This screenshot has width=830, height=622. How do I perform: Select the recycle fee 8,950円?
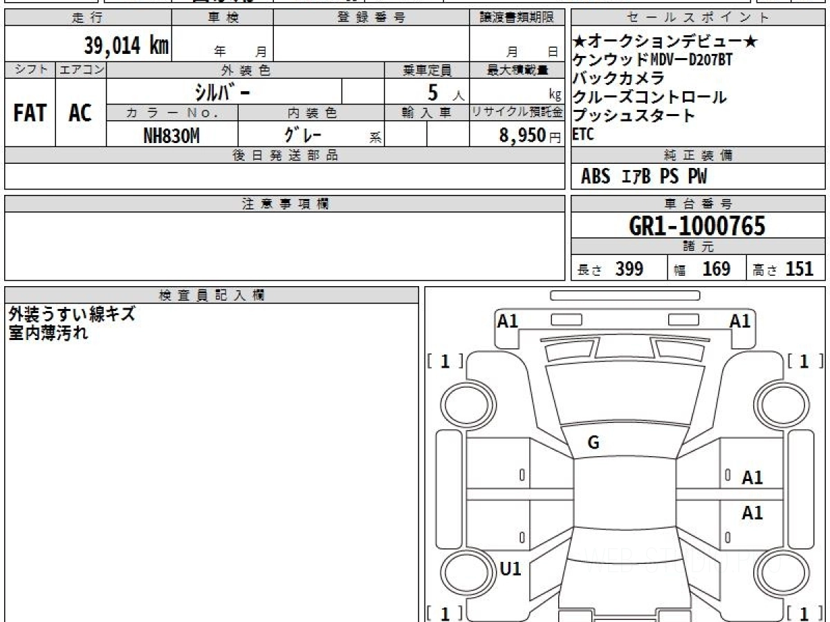[530, 135]
